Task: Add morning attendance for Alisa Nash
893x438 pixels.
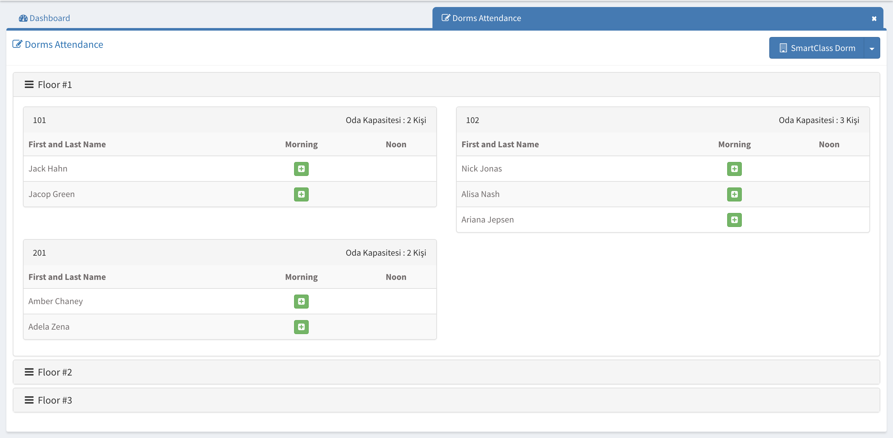Action: pyautogui.click(x=734, y=194)
